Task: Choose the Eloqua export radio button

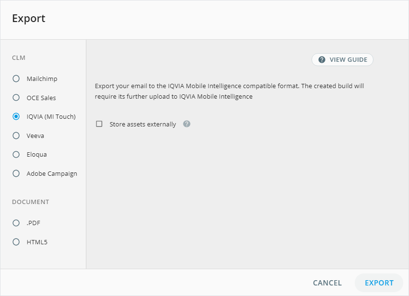Action: coord(16,154)
